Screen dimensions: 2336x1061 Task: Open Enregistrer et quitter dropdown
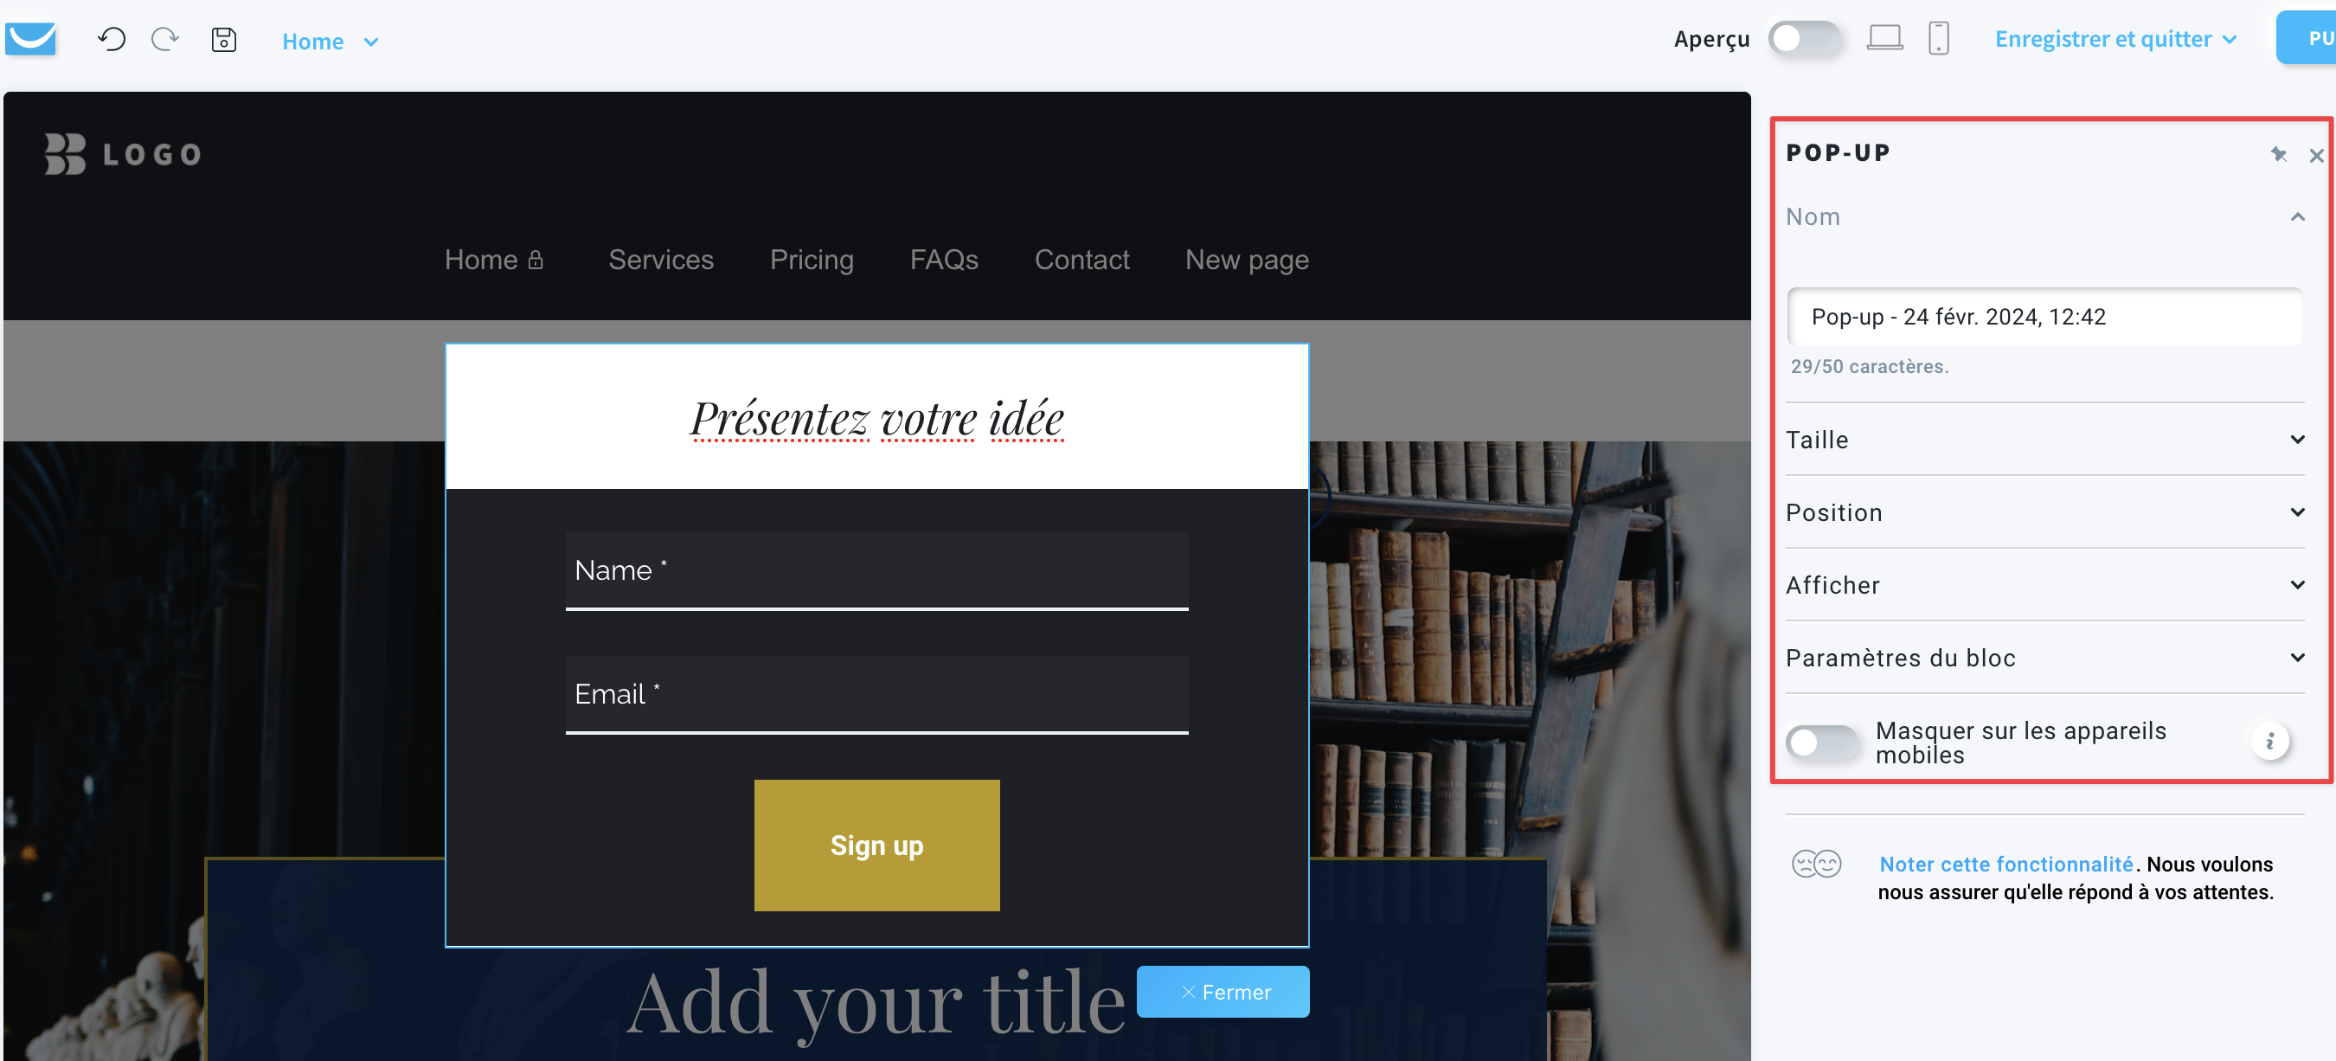[2115, 39]
